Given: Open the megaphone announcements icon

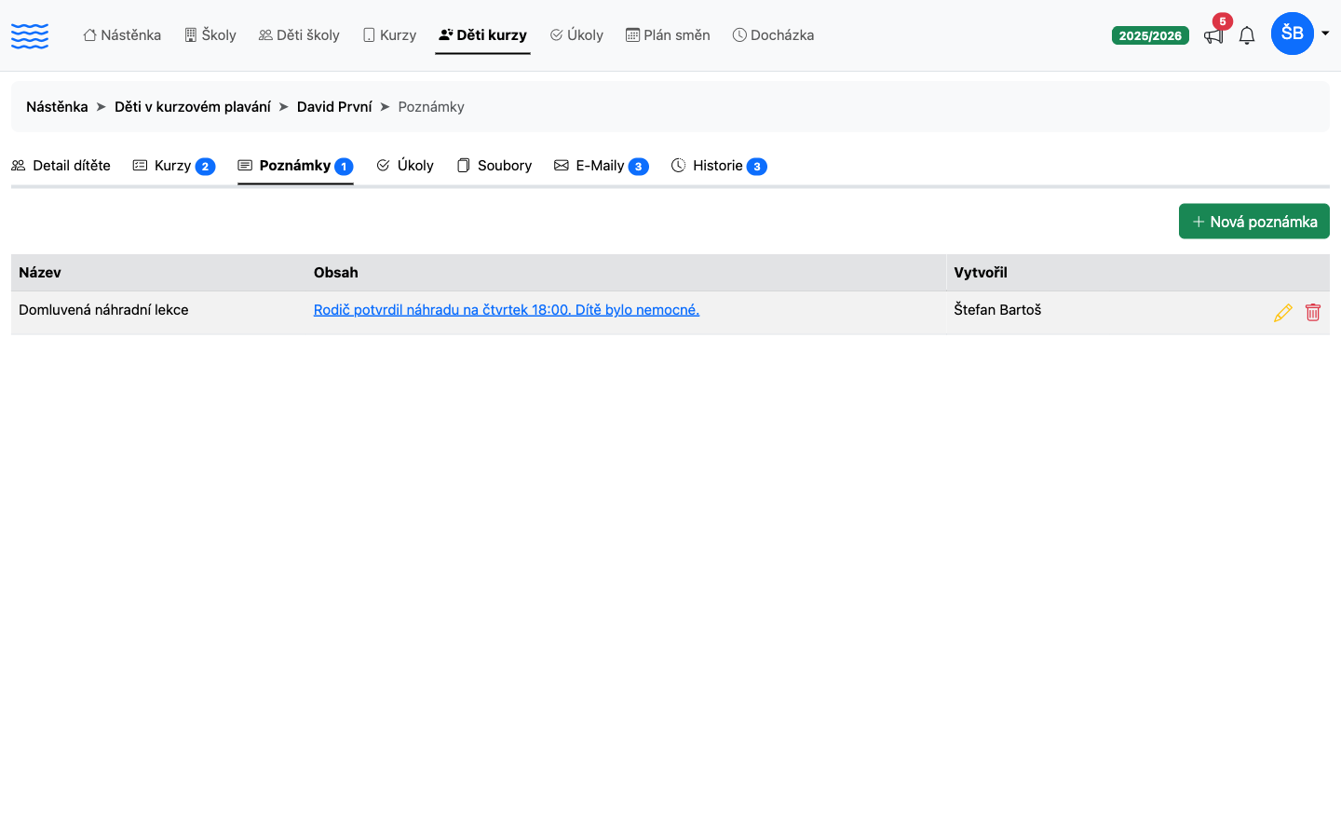Looking at the screenshot, I should [1212, 35].
